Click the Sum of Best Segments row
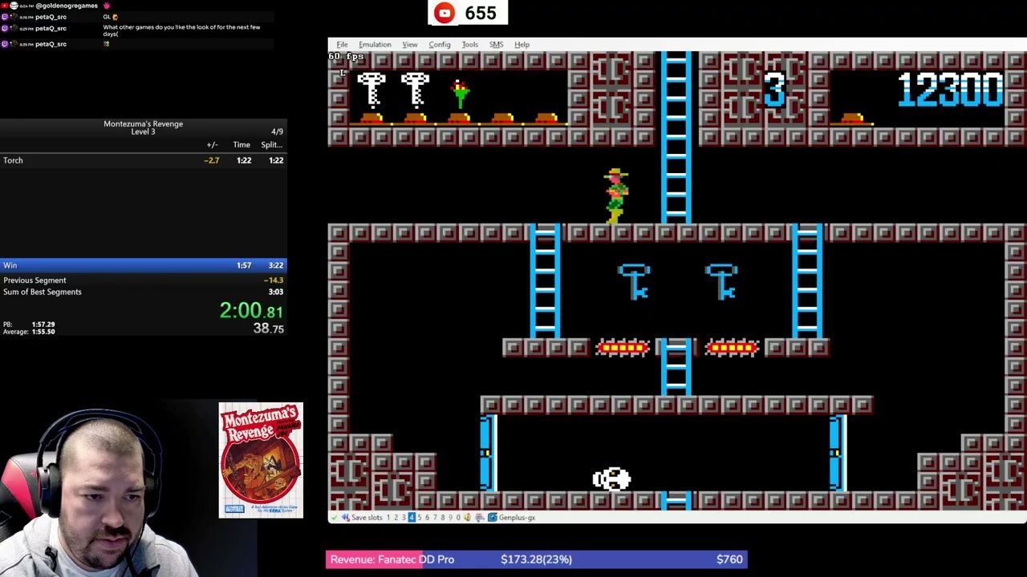 (x=143, y=292)
